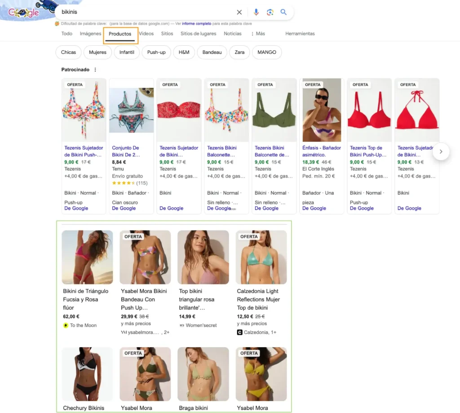The width and height of the screenshot is (460, 413).
Task: Open the Vídeos tab
Action: [146, 34]
